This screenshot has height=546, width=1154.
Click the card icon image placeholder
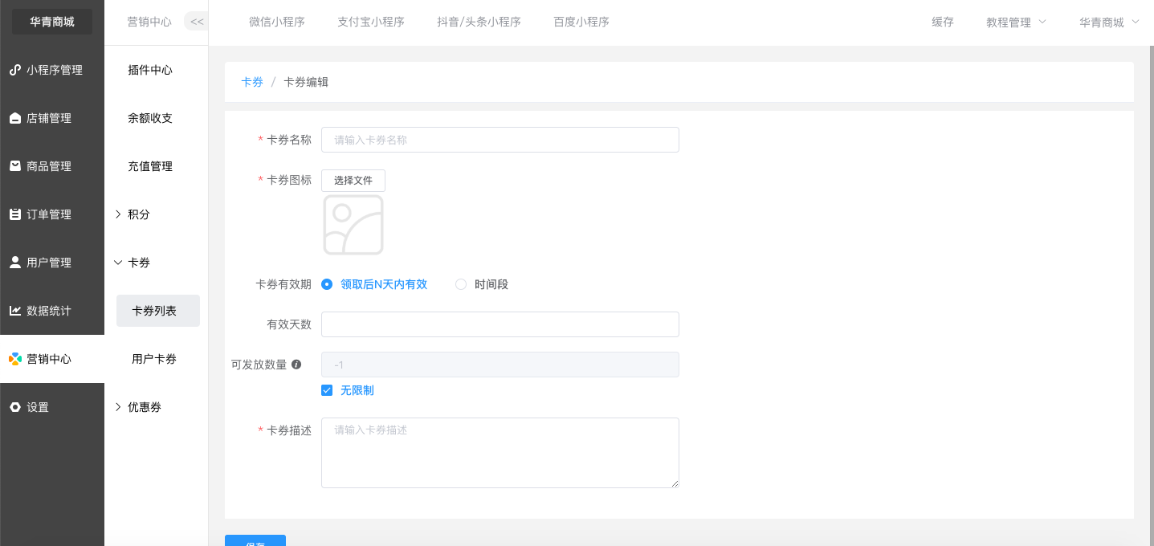point(353,225)
